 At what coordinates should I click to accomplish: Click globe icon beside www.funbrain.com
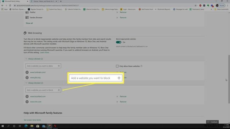point(27,72)
